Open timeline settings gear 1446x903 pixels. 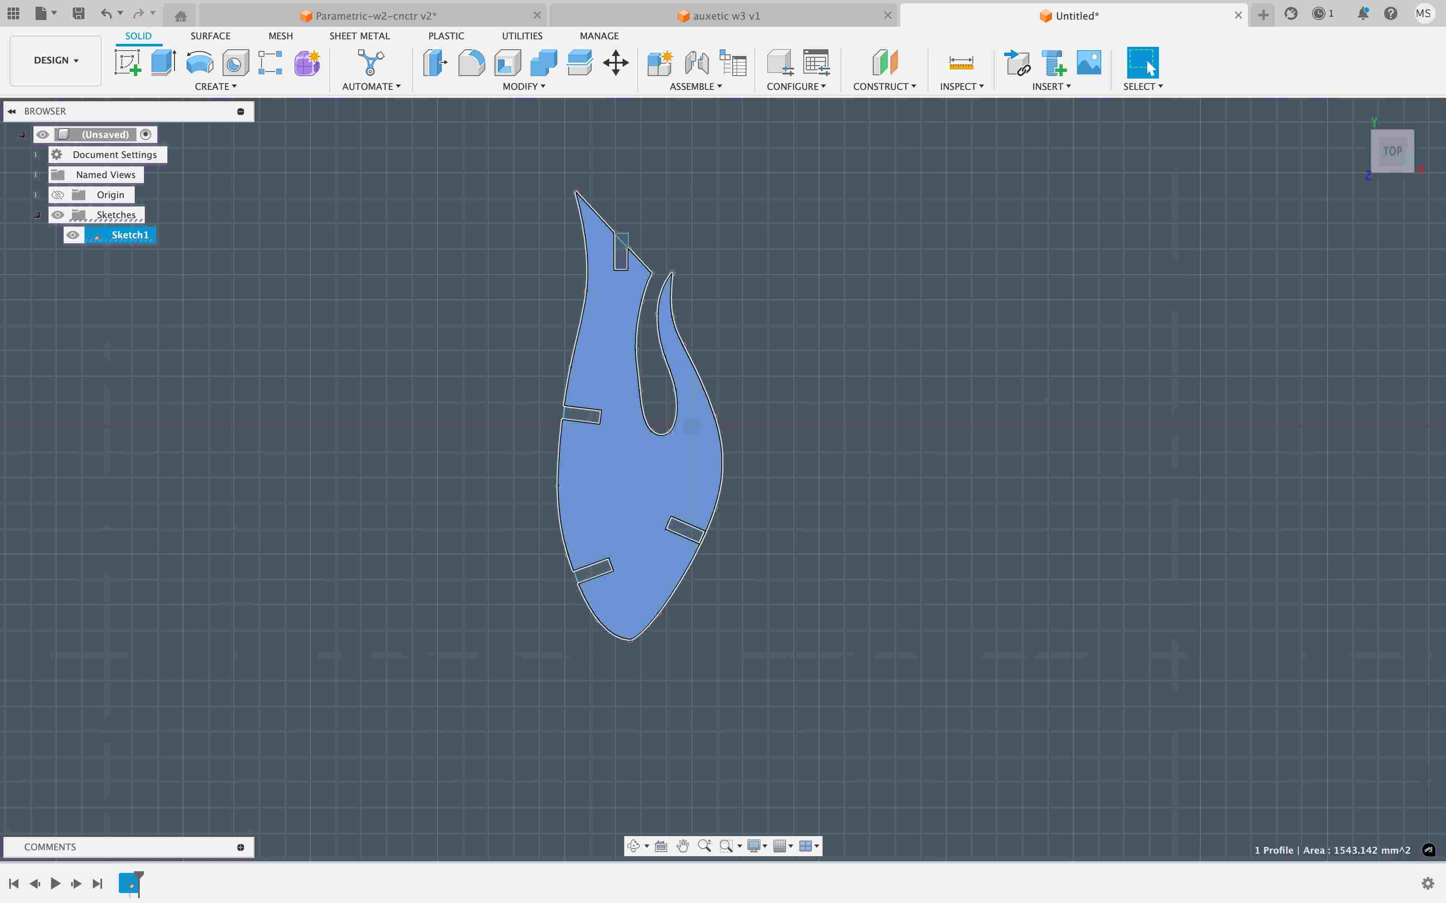1428,883
